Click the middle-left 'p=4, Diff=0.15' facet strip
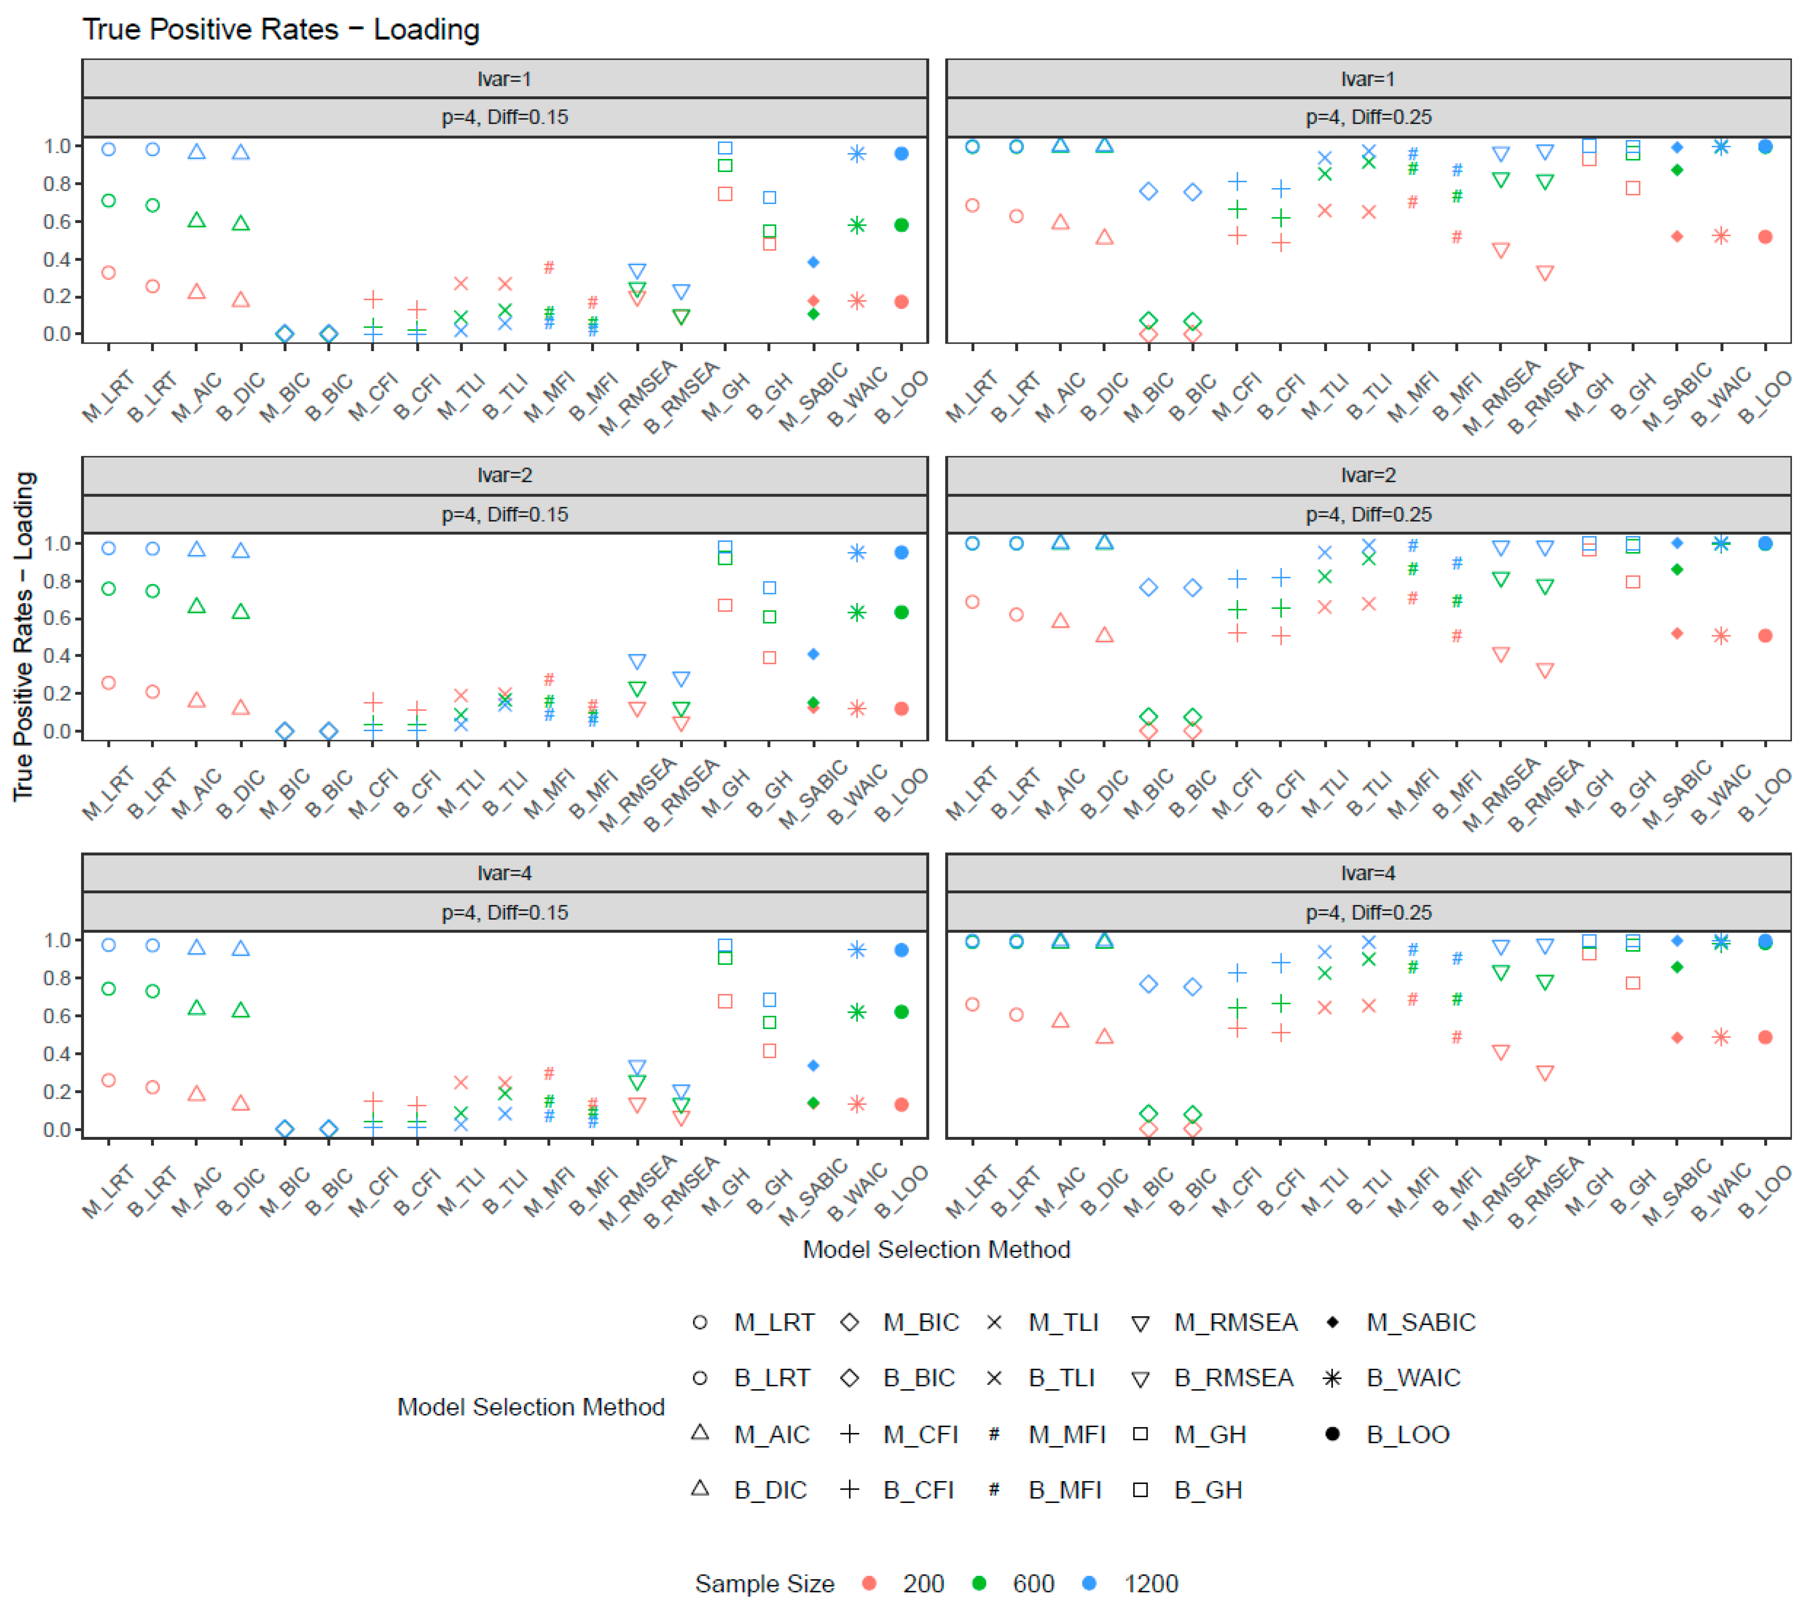Viewport: 1803px width, 1612px height. coord(504,514)
